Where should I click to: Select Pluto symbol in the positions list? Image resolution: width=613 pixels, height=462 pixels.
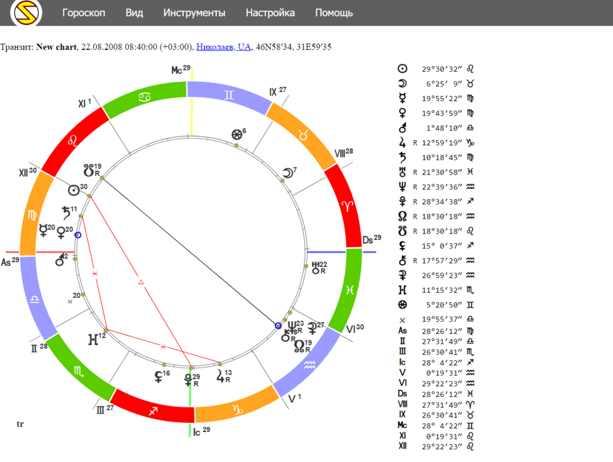[402, 202]
